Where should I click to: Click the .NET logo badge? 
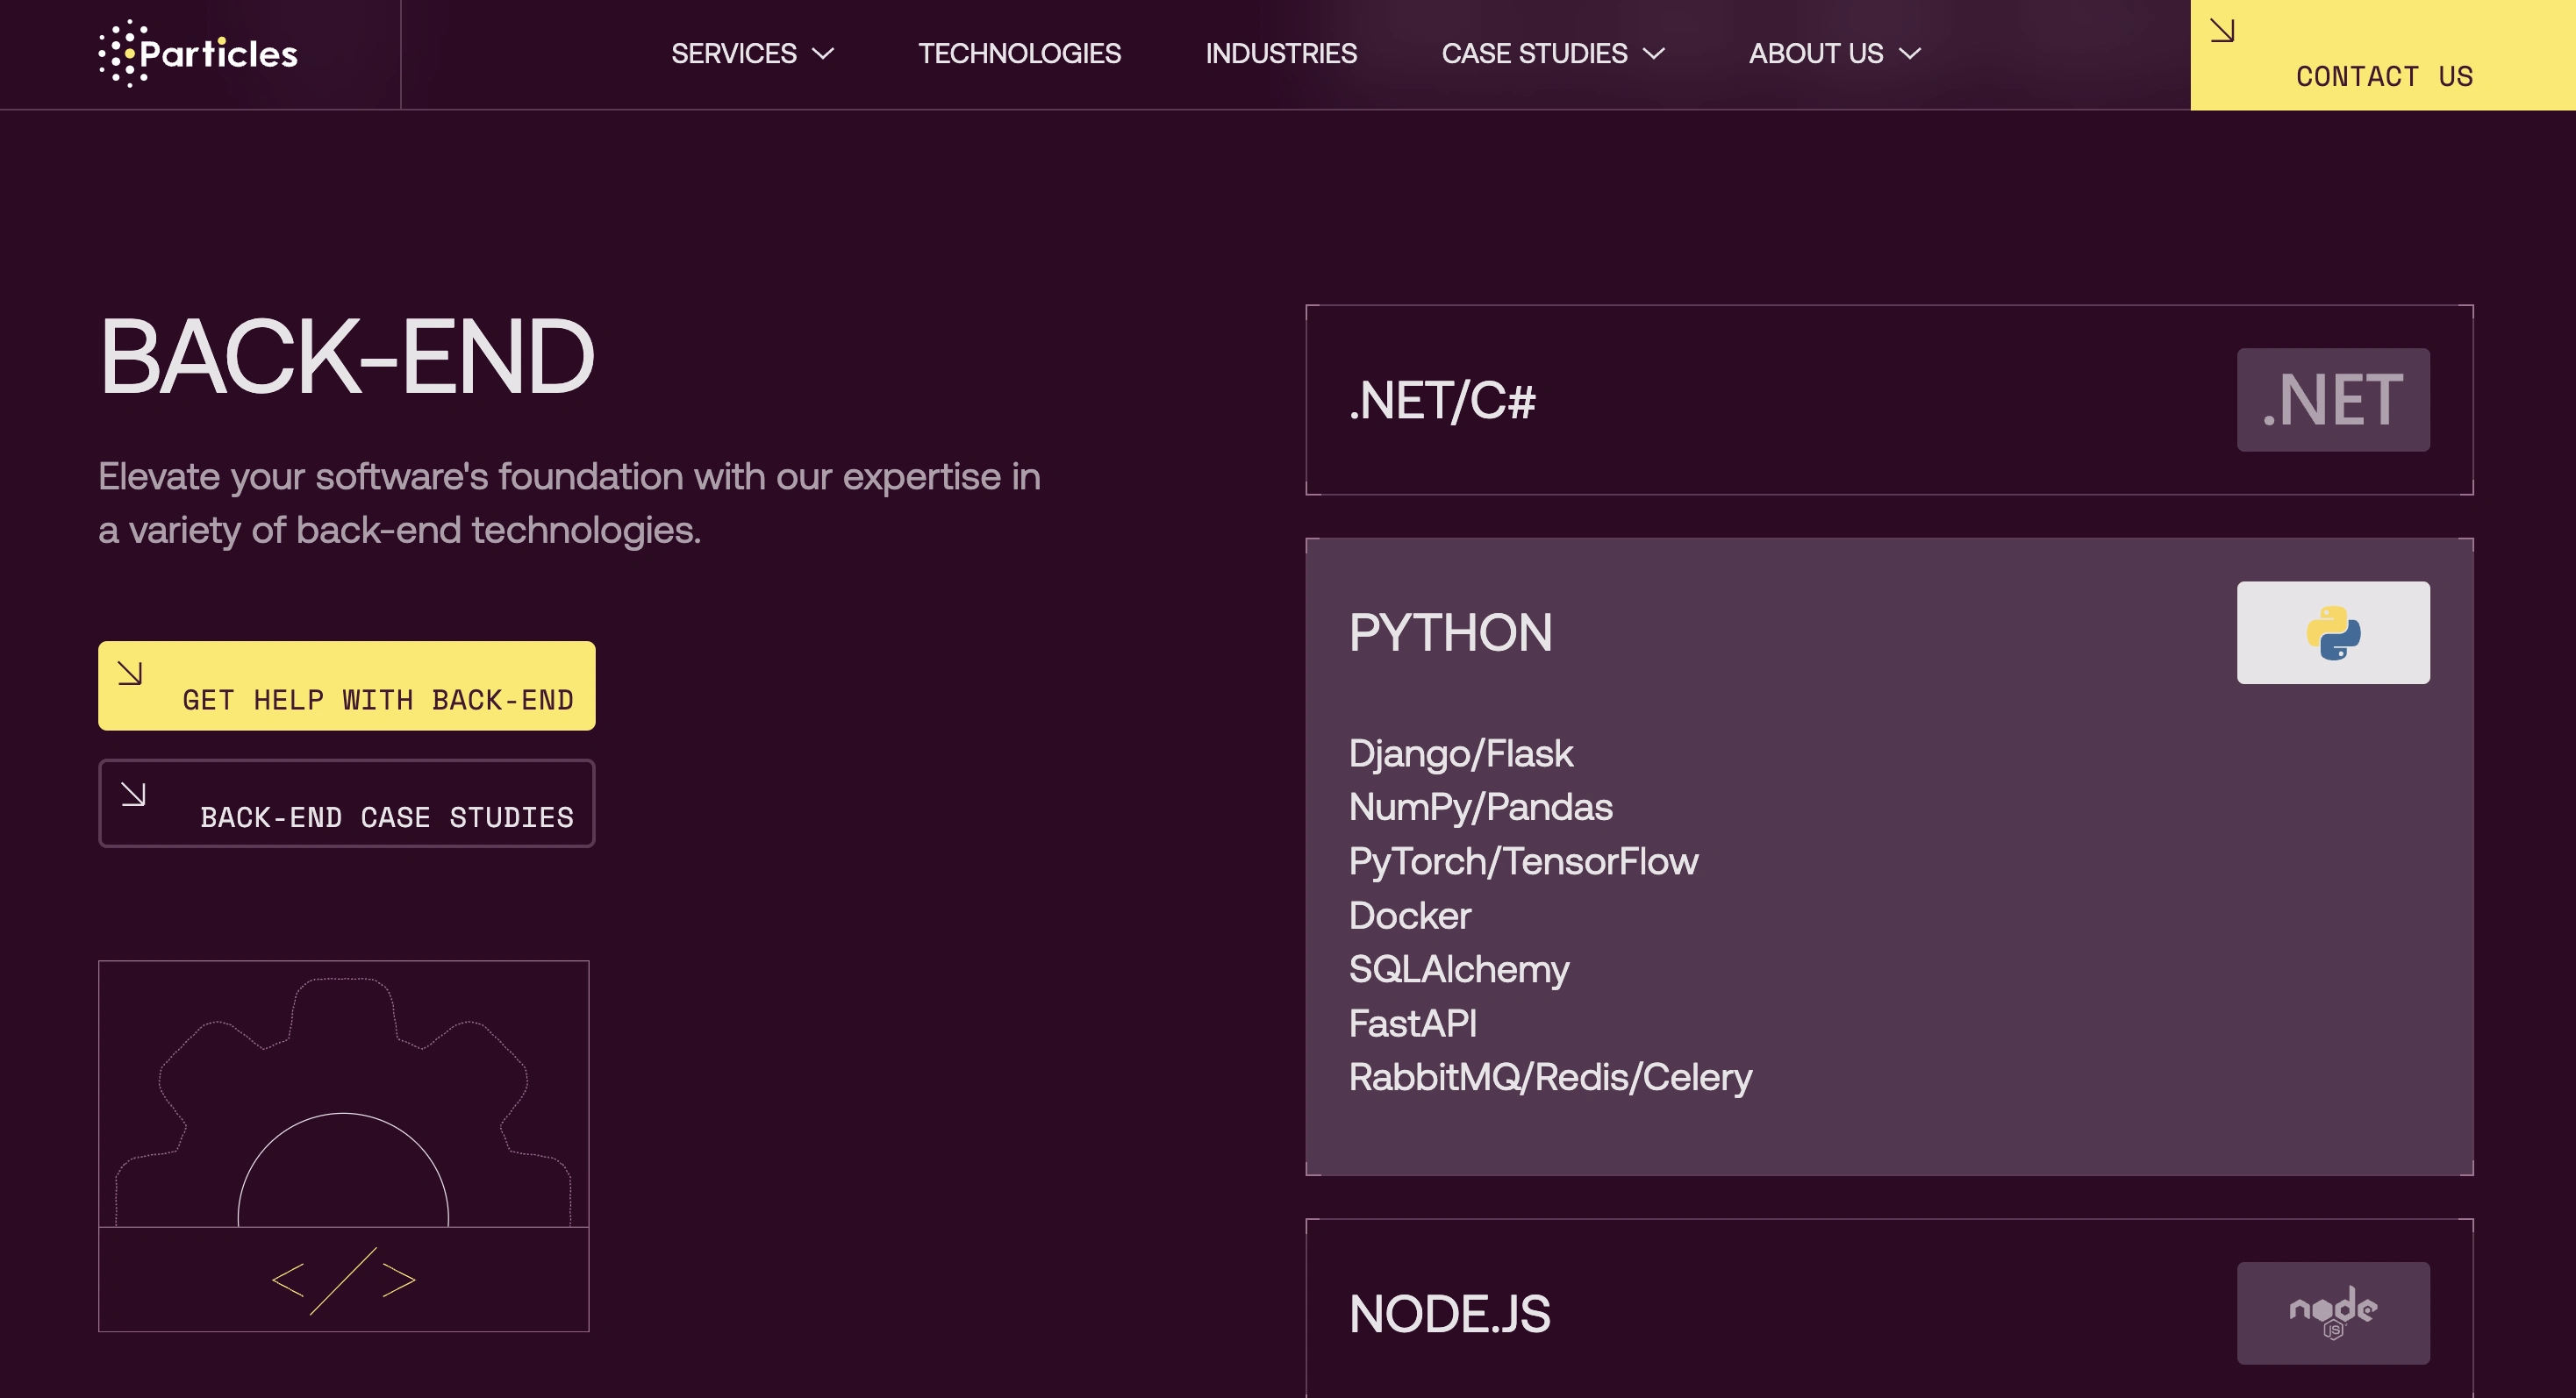2332,400
